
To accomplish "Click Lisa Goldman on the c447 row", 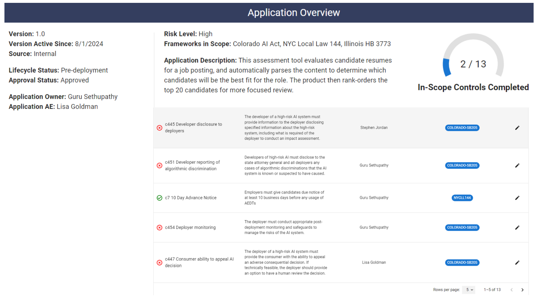I will (374, 262).
